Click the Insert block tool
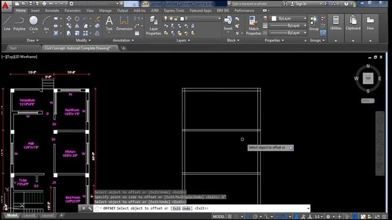The image size is (392, 220). pos(228,23)
